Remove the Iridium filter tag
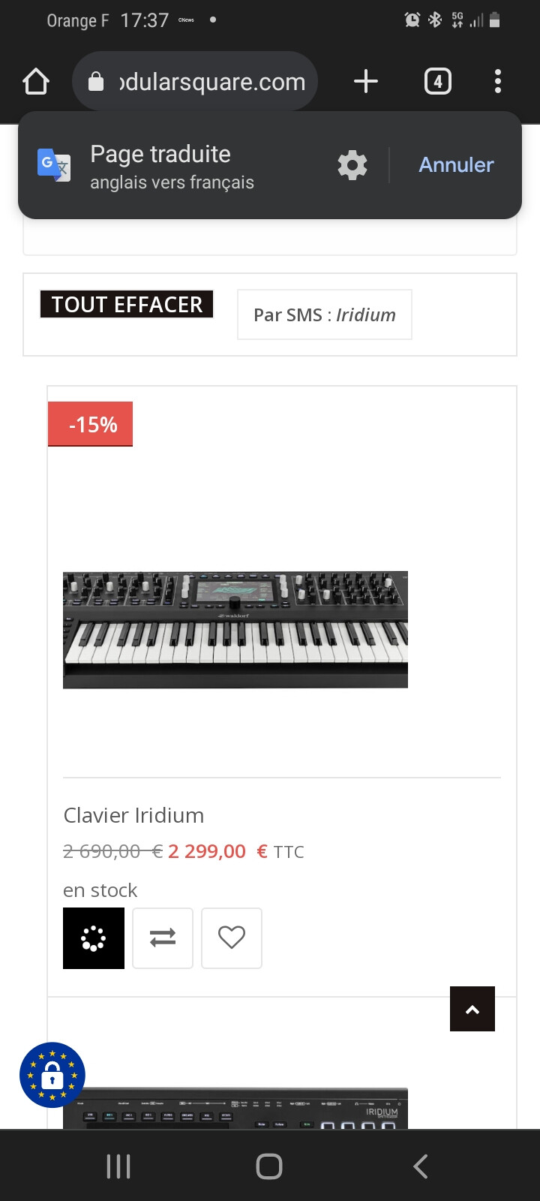 click(324, 315)
